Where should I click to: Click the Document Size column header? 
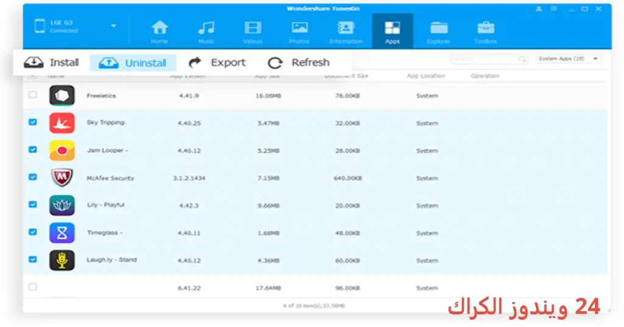346,75
